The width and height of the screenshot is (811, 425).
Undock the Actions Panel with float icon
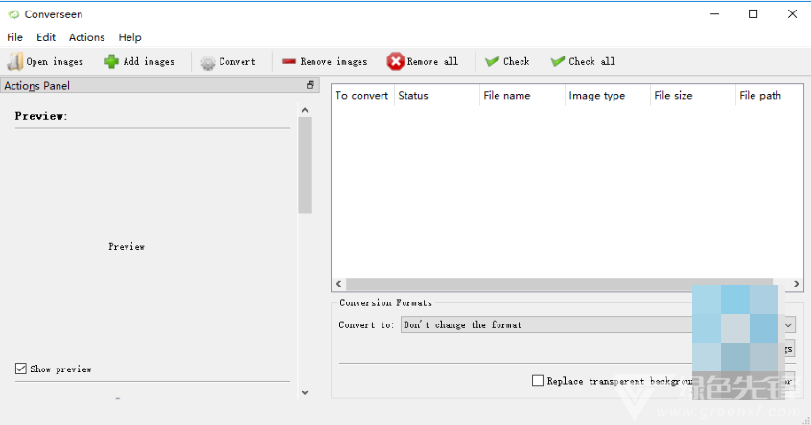tap(311, 85)
